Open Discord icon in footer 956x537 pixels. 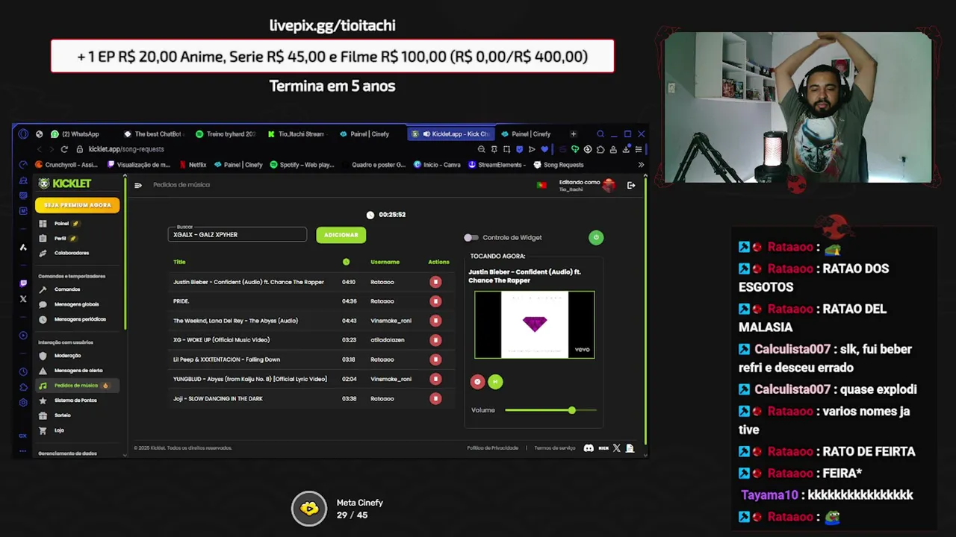[589, 448]
